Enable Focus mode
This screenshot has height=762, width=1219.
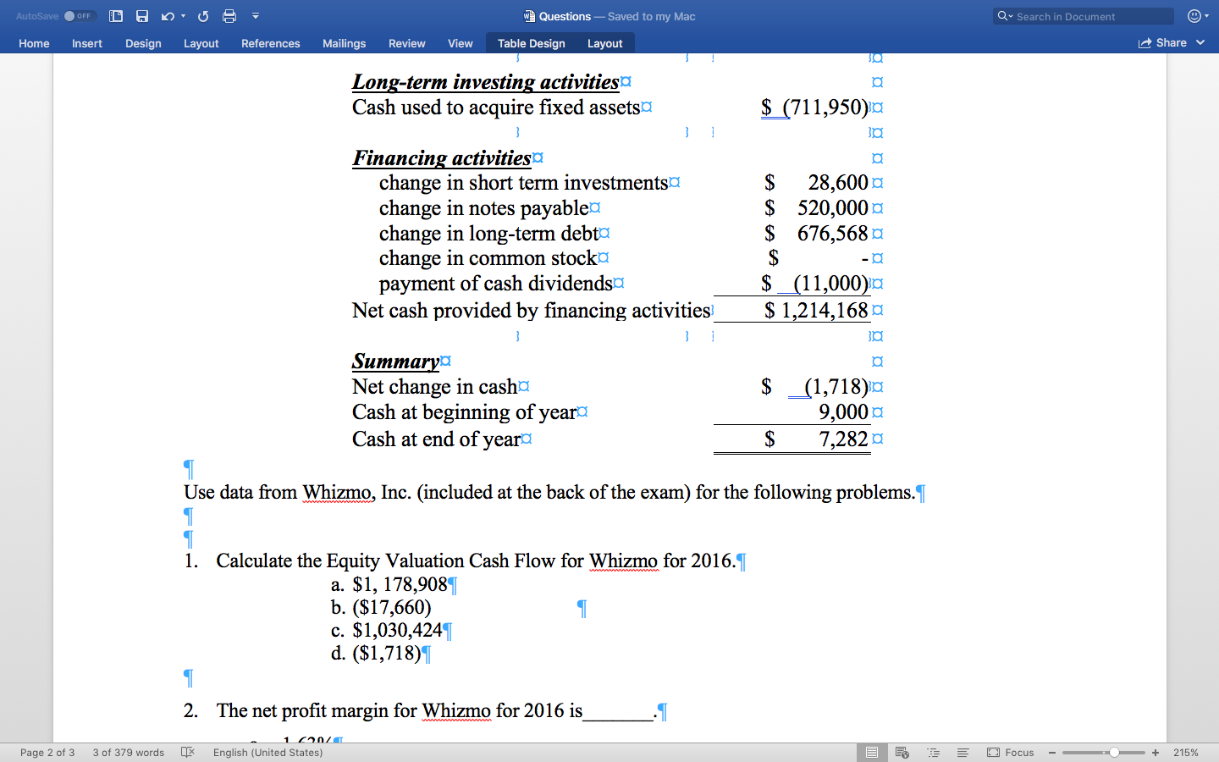point(1011,752)
